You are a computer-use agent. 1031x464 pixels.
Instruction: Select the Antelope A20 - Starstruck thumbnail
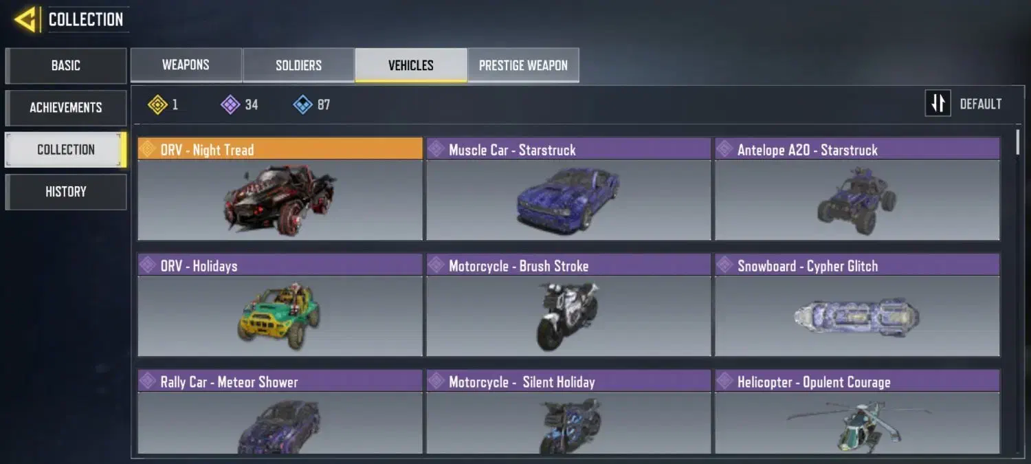click(857, 200)
